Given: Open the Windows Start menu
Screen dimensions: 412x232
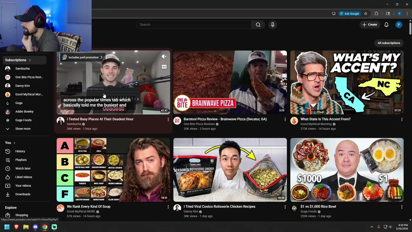Looking at the screenshot, I should 7,227.
